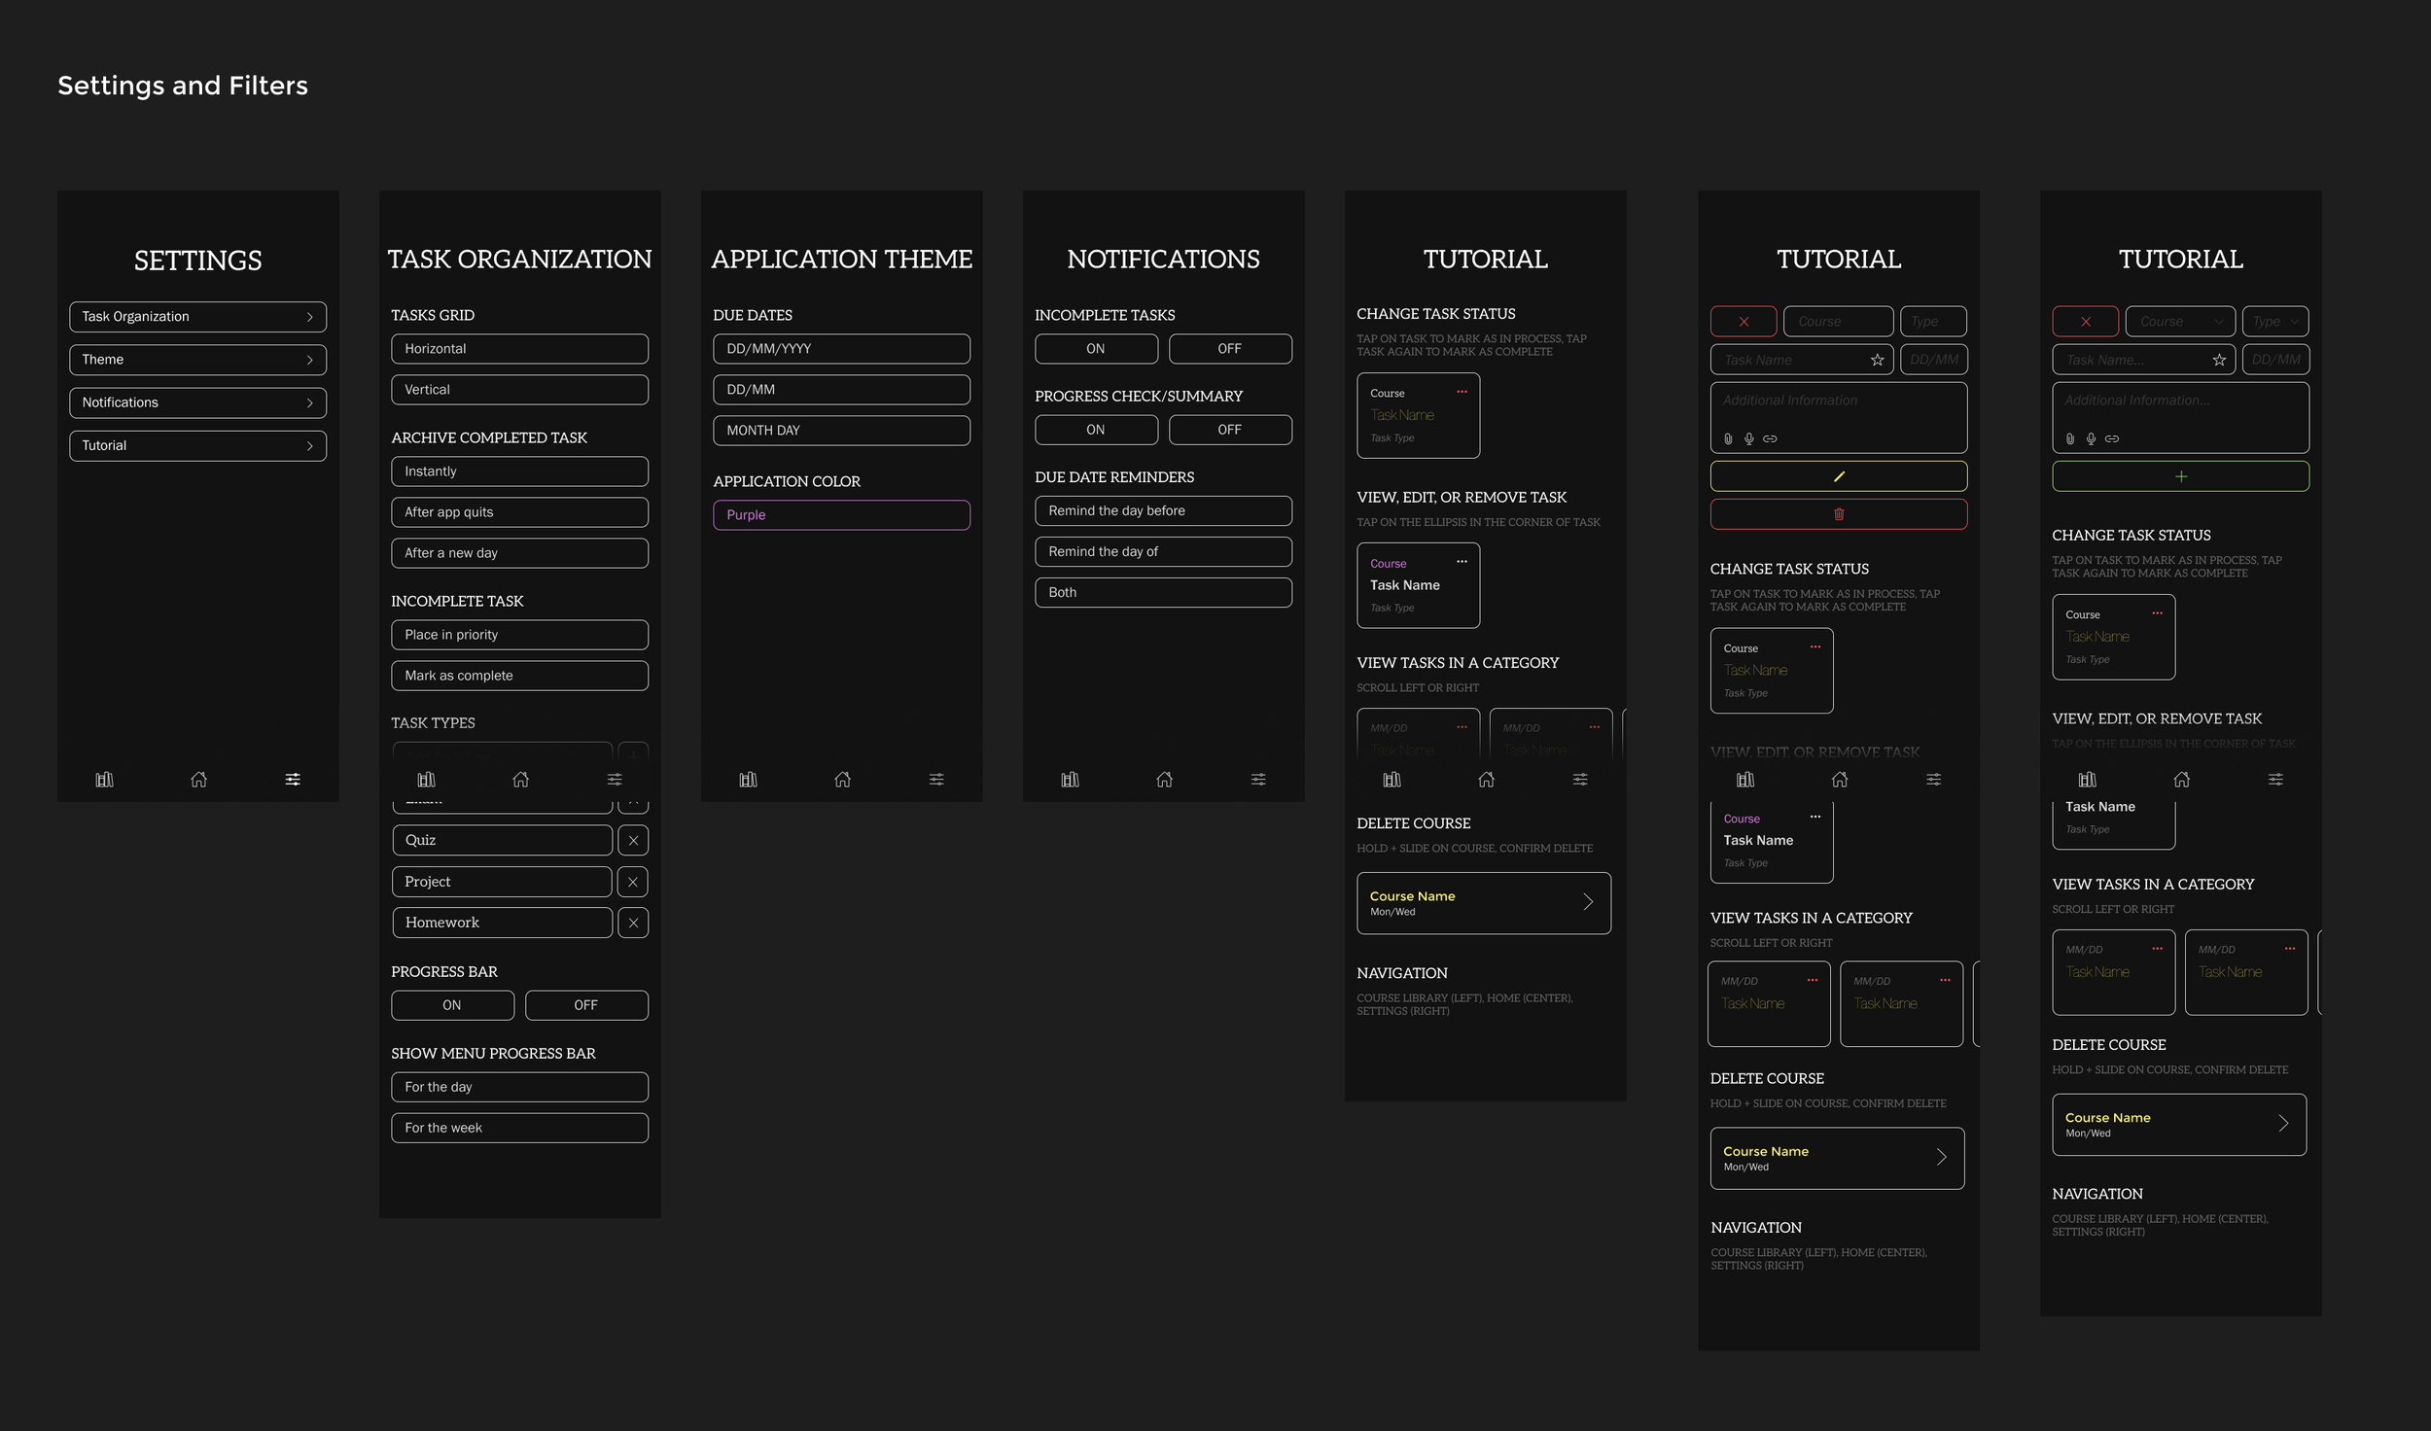Screen dimensions: 2431x1431
Task: Click the green plus add button
Action: 2180,476
